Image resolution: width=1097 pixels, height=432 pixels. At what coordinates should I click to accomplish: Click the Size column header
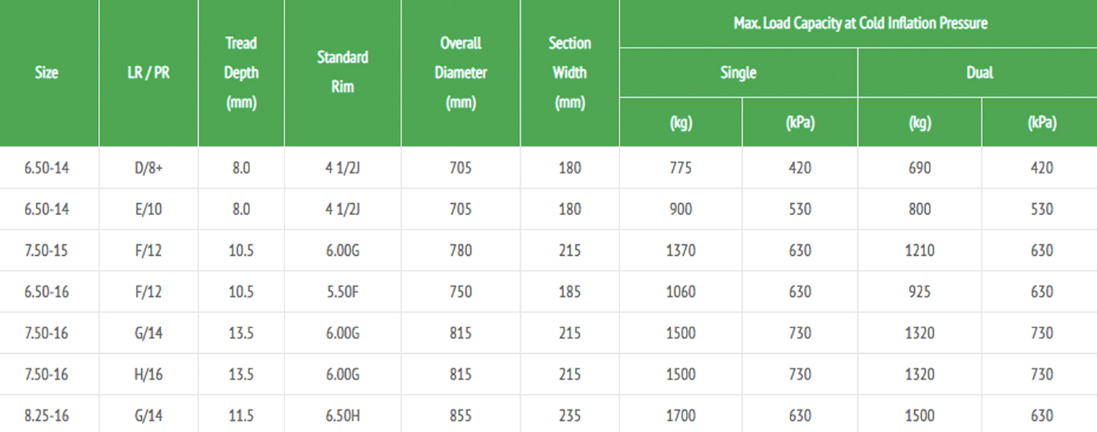pos(46,73)
